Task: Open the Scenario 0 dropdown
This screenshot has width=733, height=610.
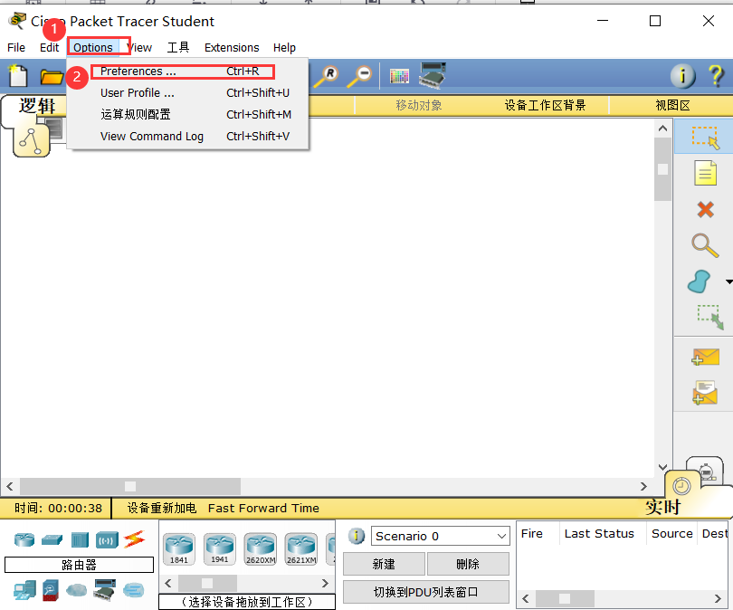Action: pos(440,536)
